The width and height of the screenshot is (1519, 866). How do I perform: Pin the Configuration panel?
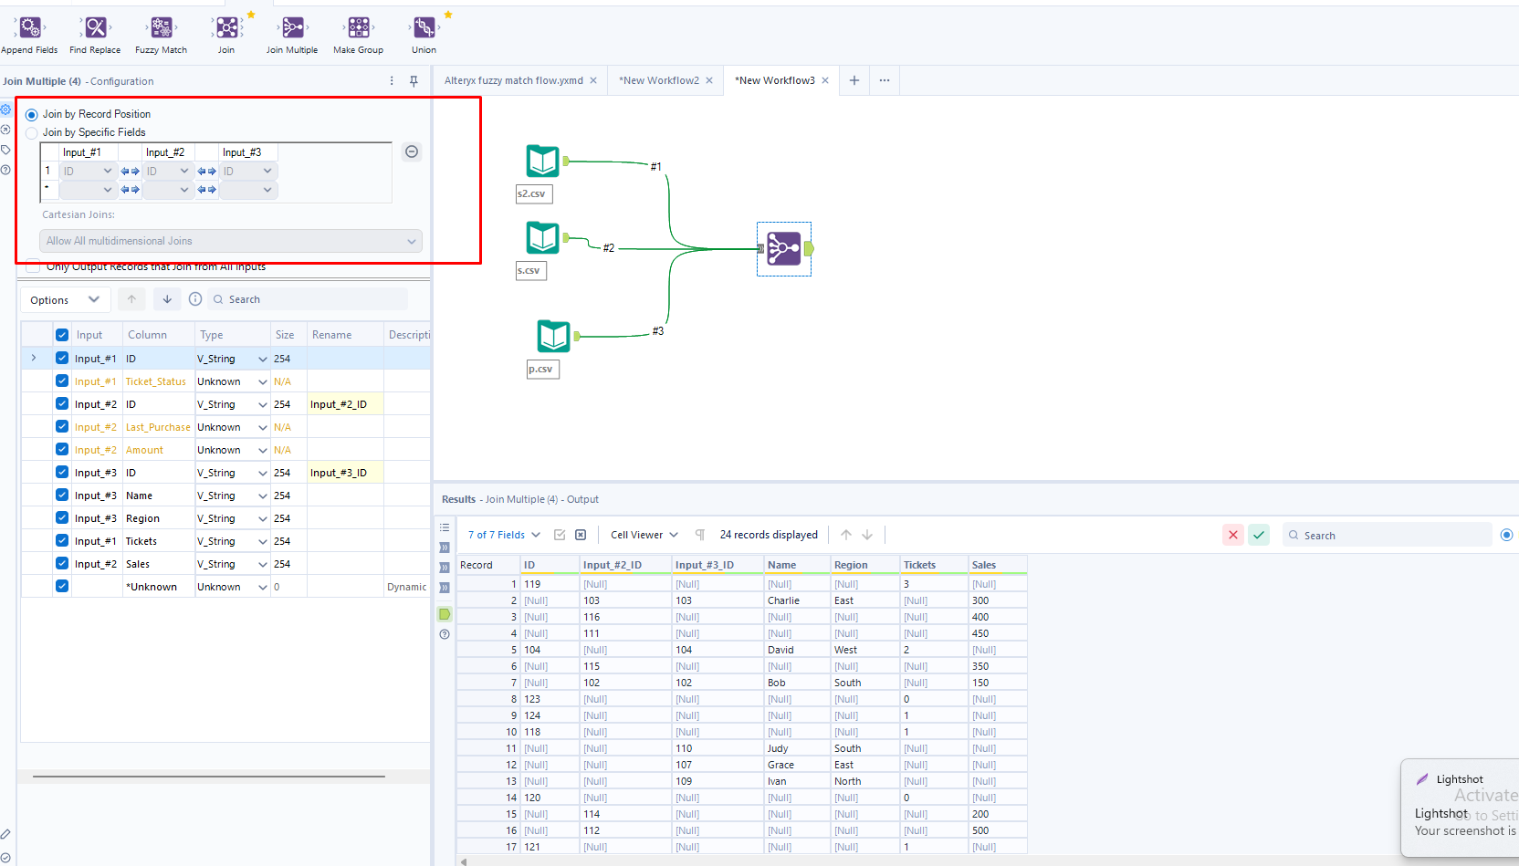[414, 81]
